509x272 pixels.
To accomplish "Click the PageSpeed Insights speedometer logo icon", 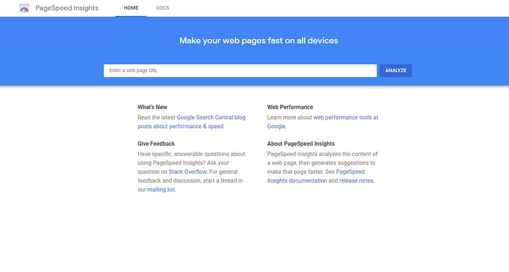I will tap(24, 8).
